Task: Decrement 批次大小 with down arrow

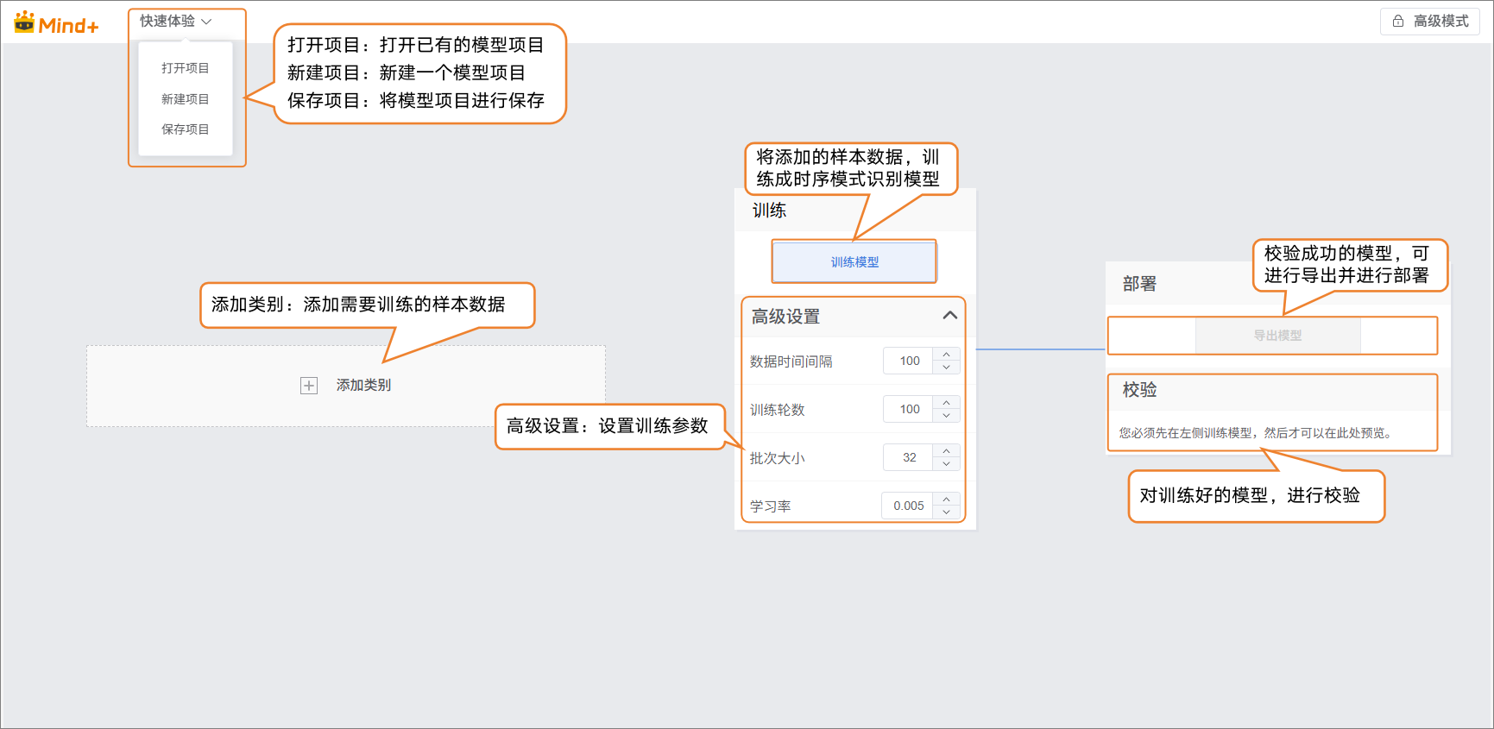Action: 947,464
